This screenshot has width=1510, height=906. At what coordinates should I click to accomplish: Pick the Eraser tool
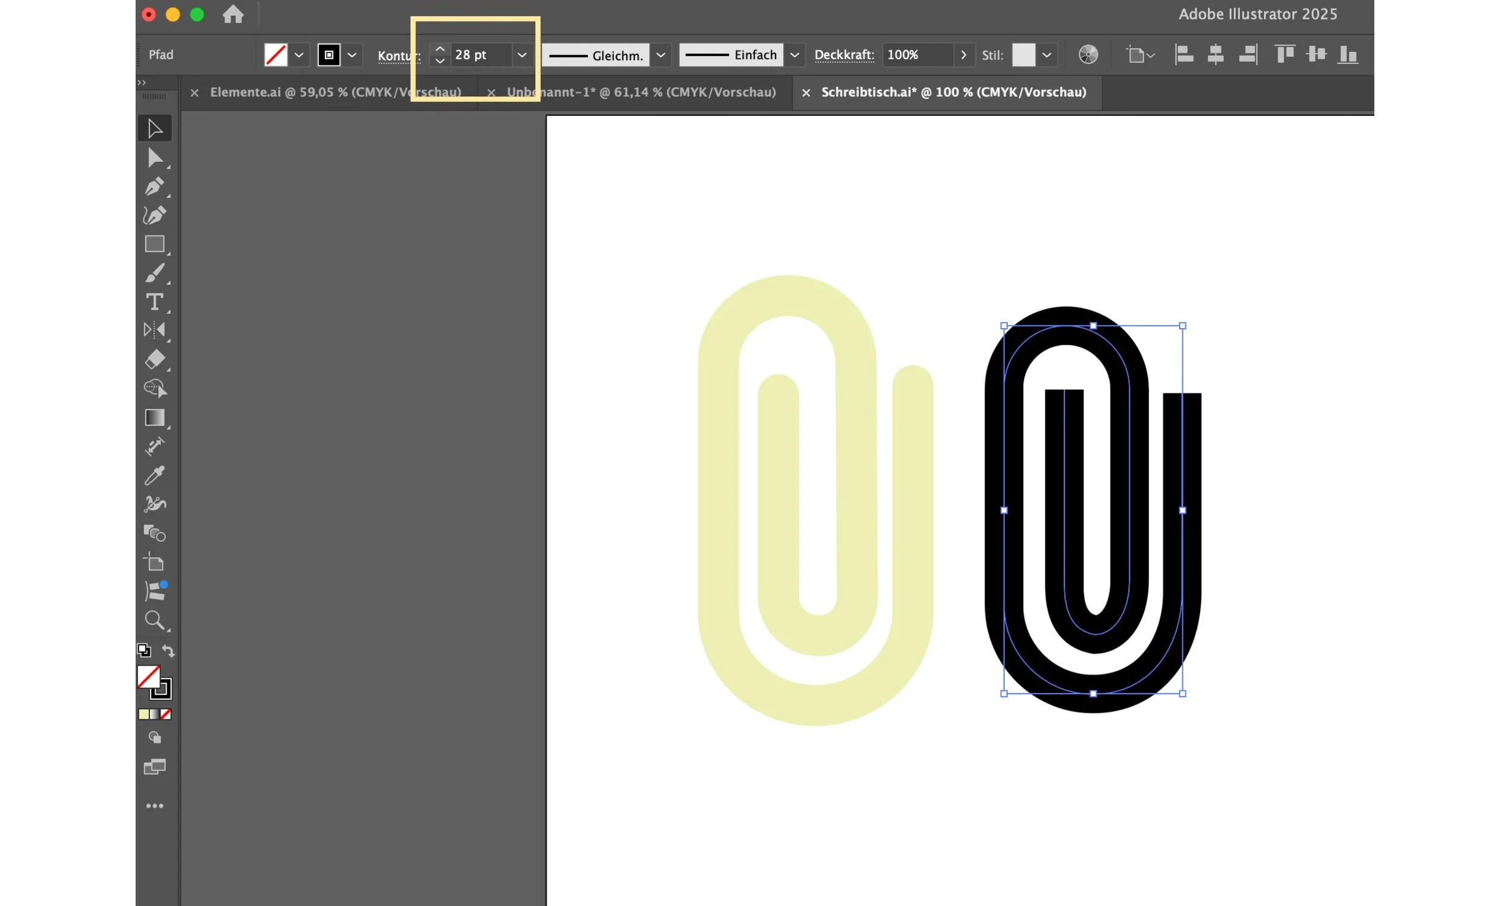[155, 359]
